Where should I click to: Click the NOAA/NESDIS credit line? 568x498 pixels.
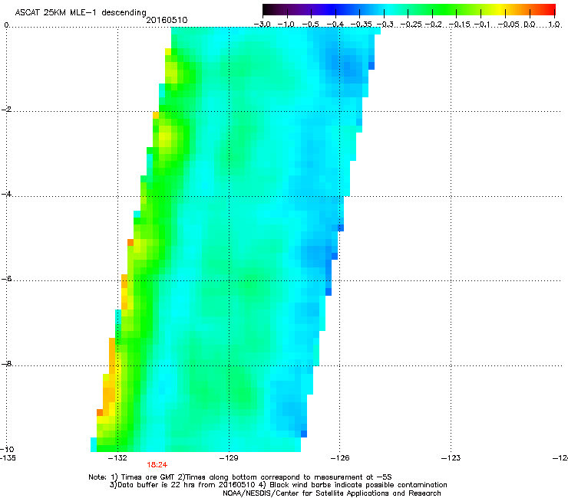click(x=332, y=493)
